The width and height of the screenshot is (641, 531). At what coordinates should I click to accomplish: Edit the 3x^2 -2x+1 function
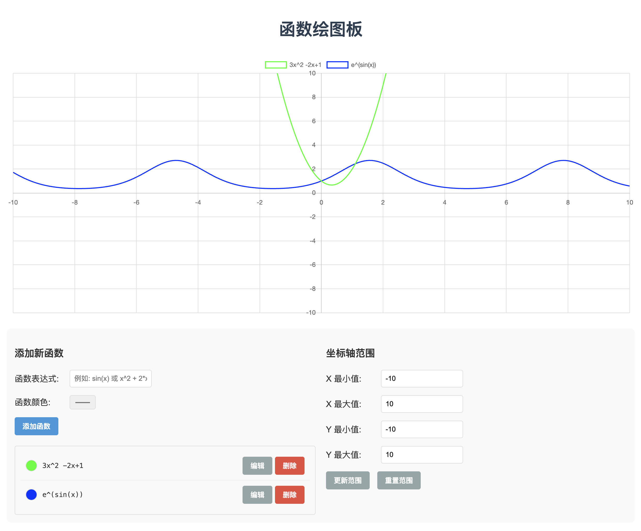pos(257,466)
